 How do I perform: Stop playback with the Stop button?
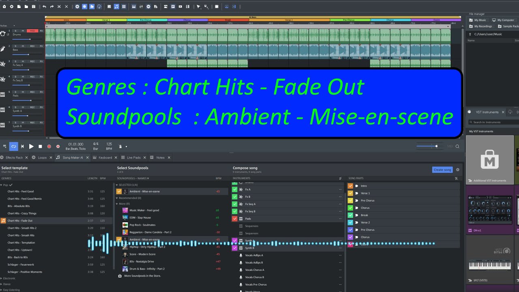40,146
